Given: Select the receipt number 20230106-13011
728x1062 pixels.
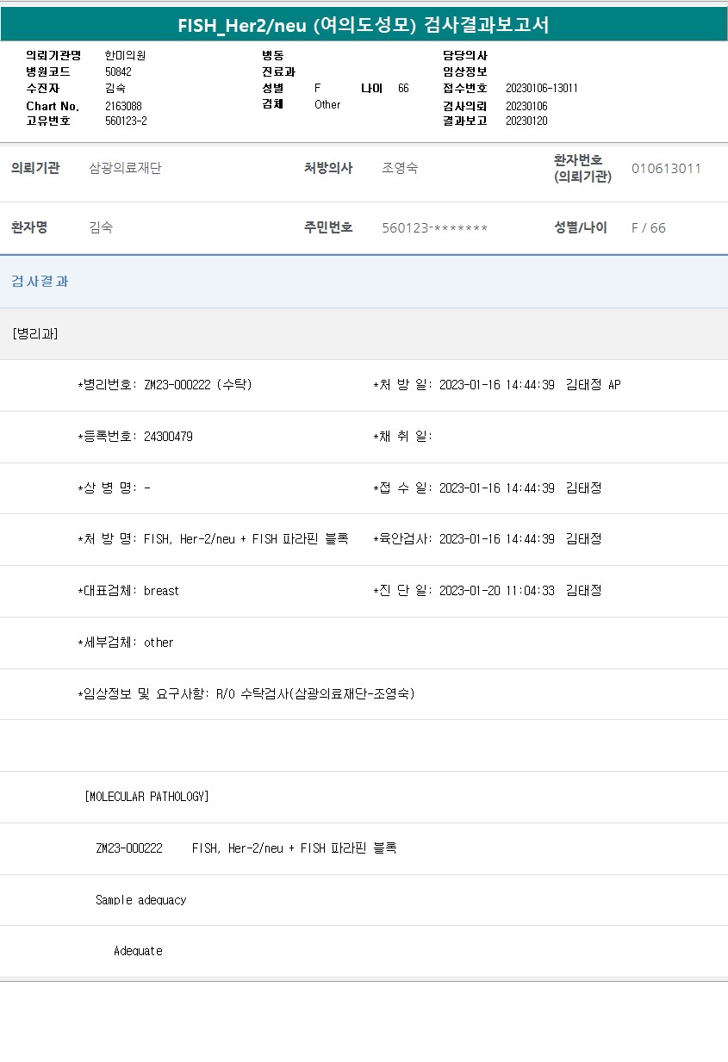Looking at the screenshot, I should pos(541,88).
